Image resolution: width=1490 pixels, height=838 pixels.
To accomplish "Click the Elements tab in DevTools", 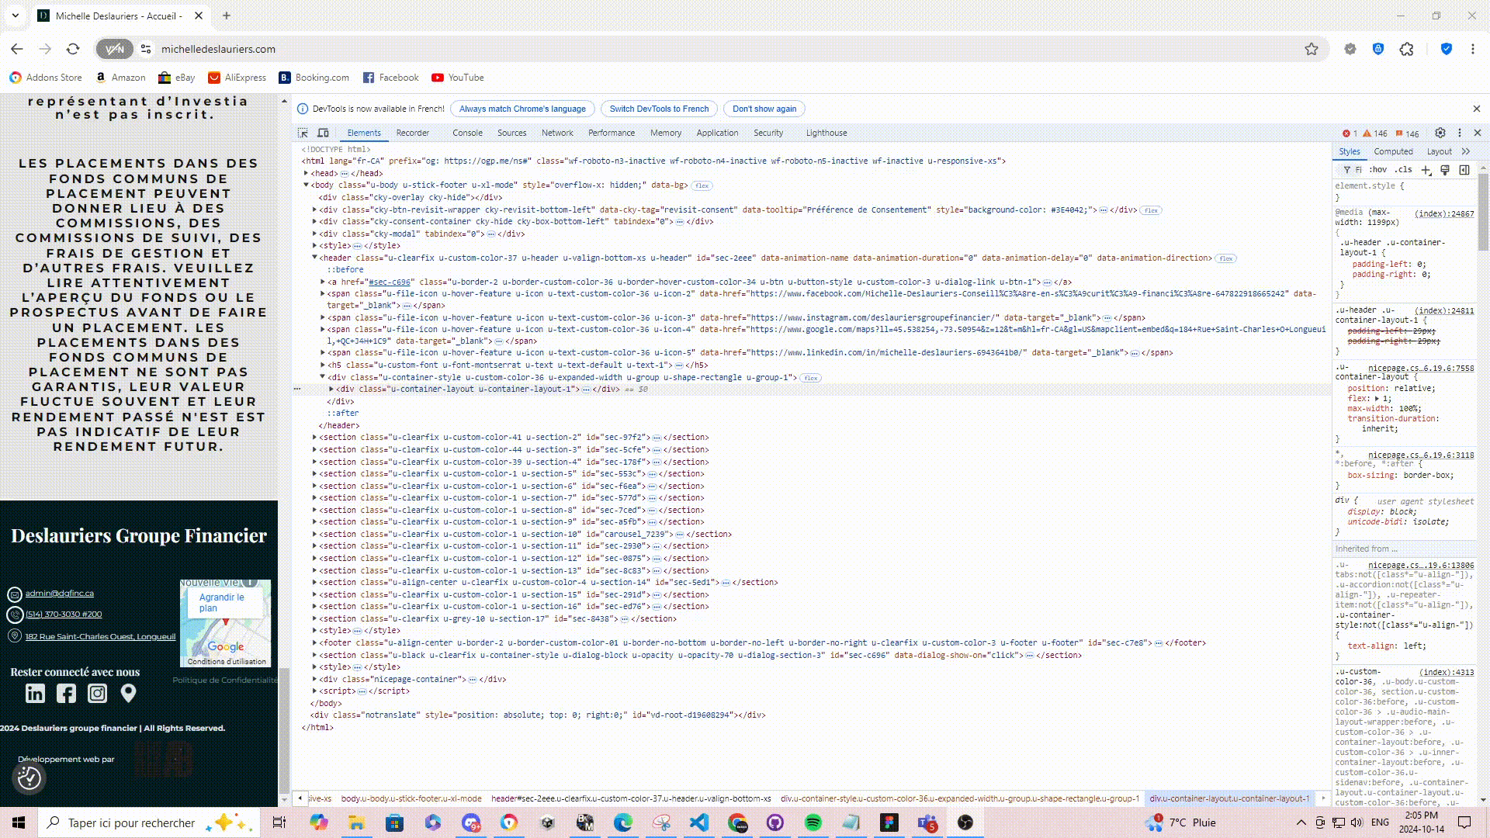I will 363,132.
